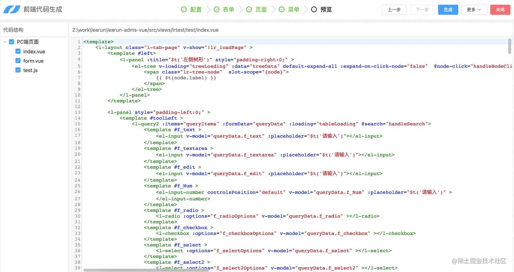Click the disabled 下一步 button
Viewport: 514px width, 272px height.
[x=422, y=10]
